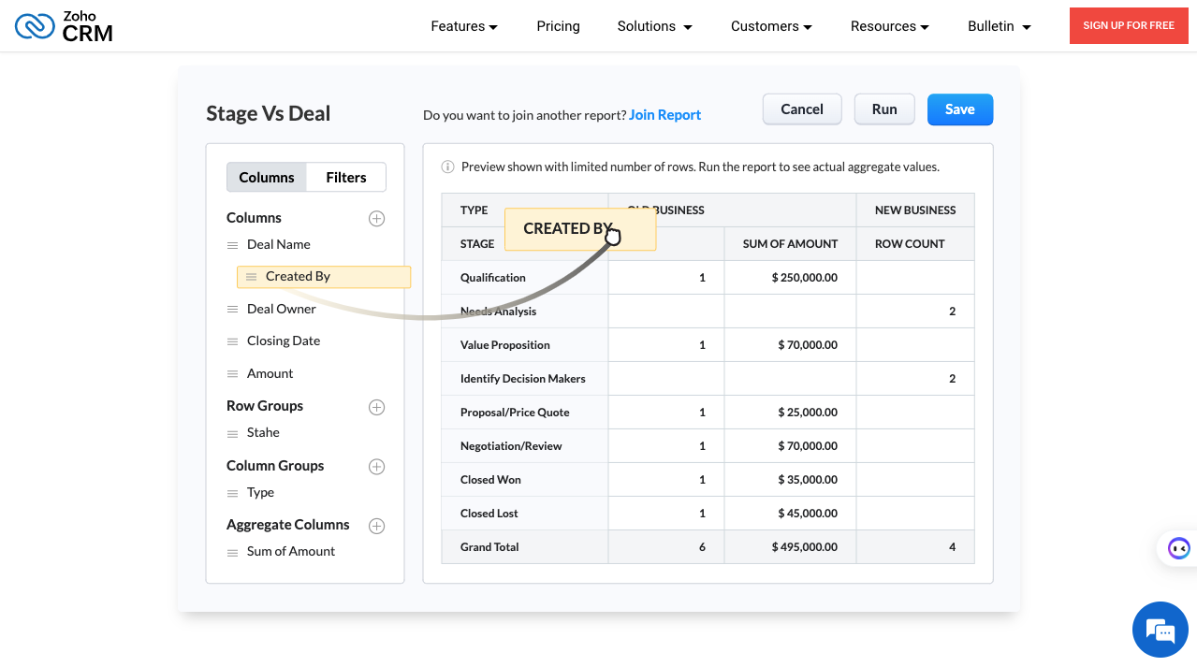Click the NEW BUSINESS column header
This screenshot has width=1197, height=667.
[x=915, y=210]
